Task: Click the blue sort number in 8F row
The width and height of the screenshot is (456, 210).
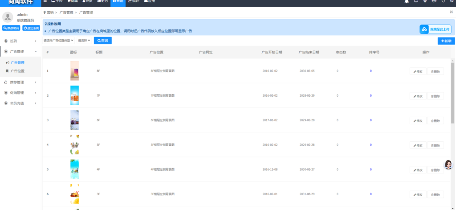Action: 371,71
